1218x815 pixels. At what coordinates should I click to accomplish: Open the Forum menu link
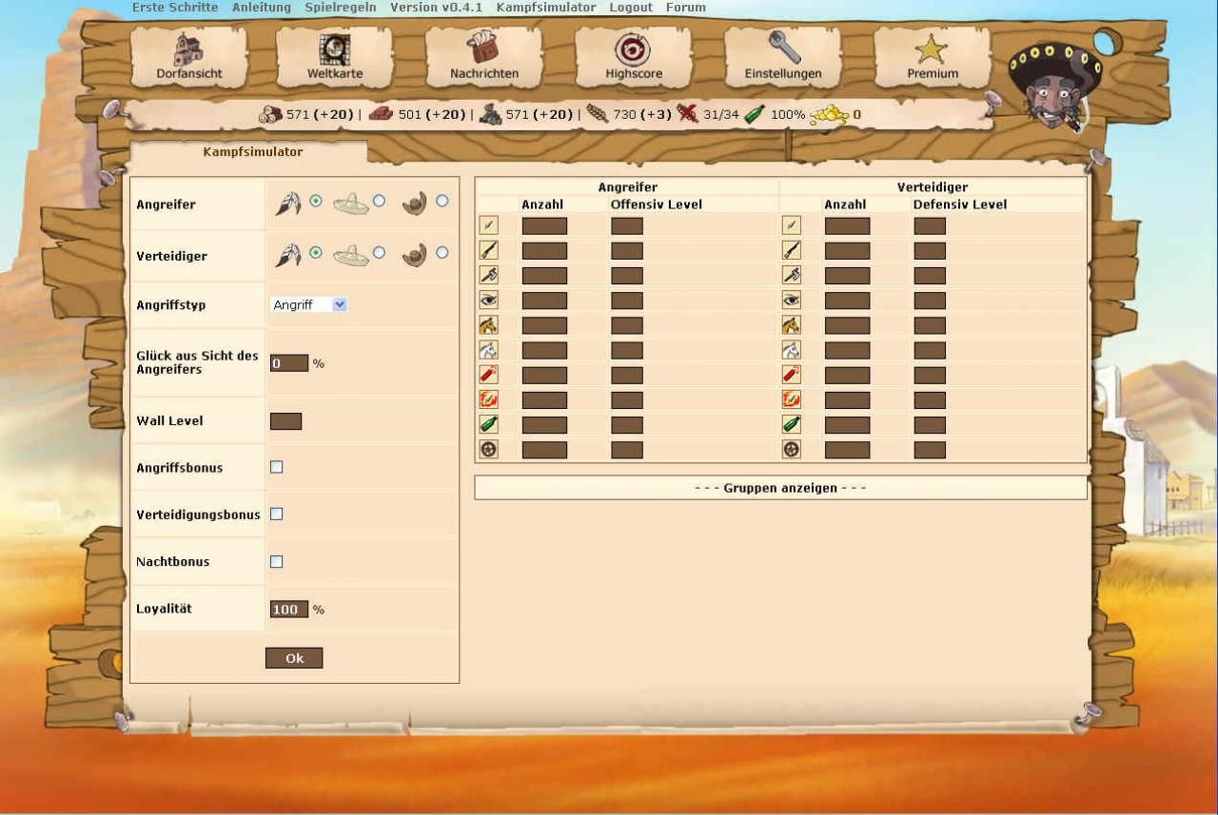[x=686, y=7]
